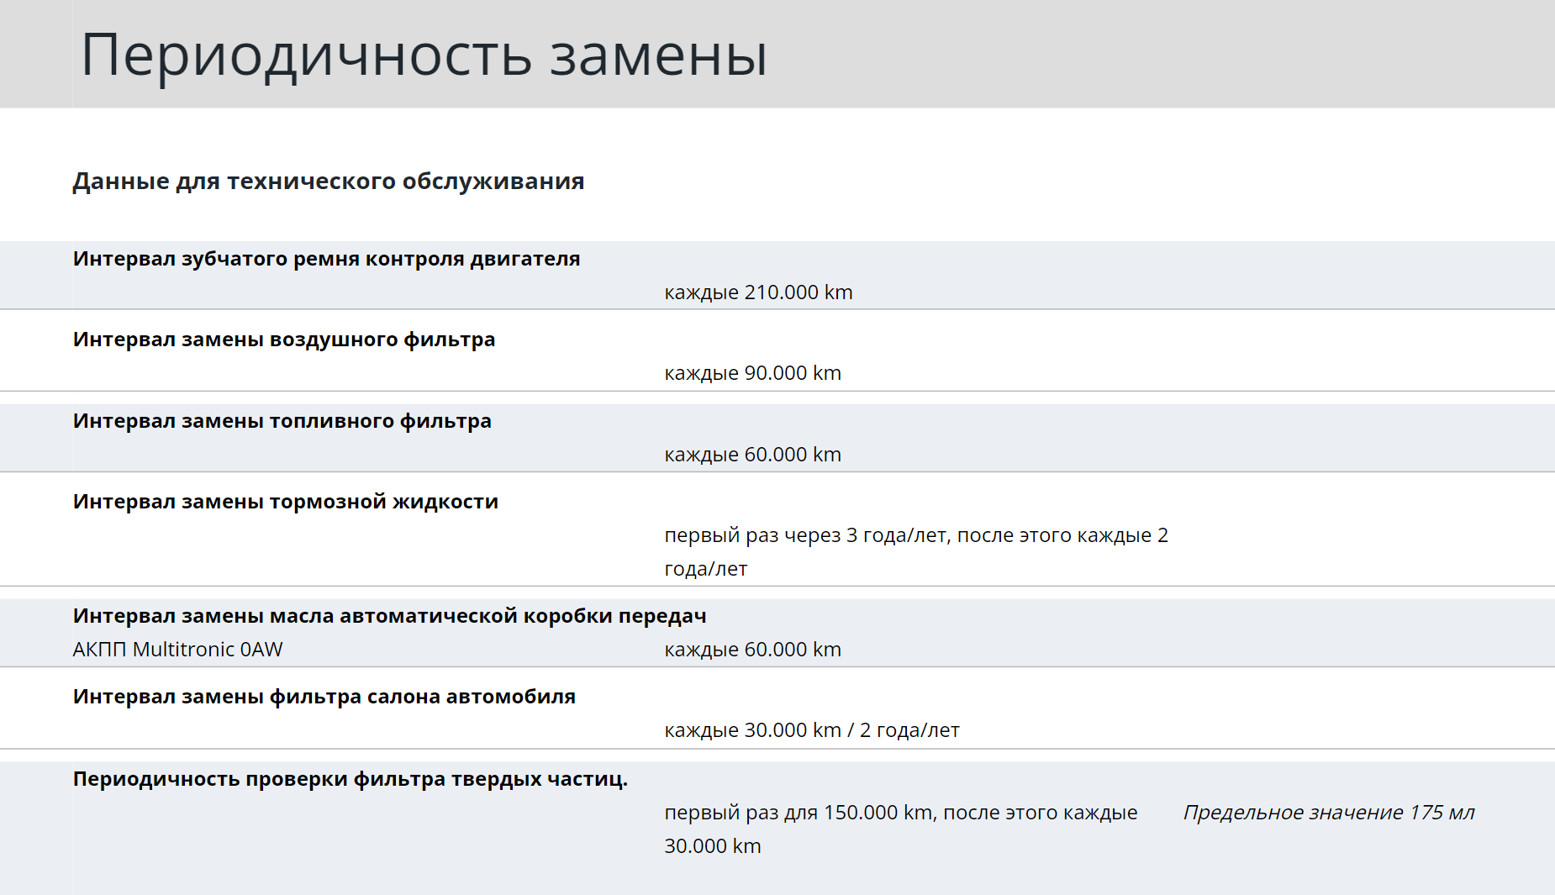Select value 'каждые 30.000 km / 2 года/лет'

click(x=812, y=730)
